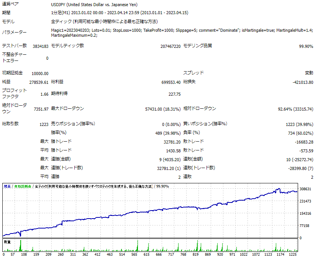Click consecutive losses value 10 (-25272.74)
The image size is (318, 258).
(300, 160)
